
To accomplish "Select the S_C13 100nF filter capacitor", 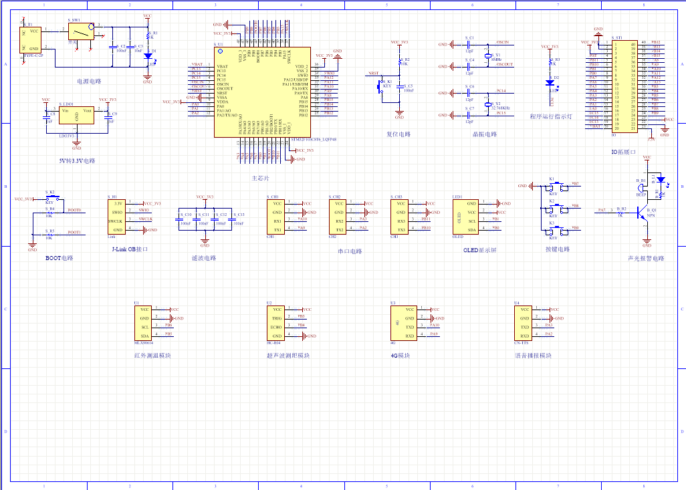I will pos(231,219).
